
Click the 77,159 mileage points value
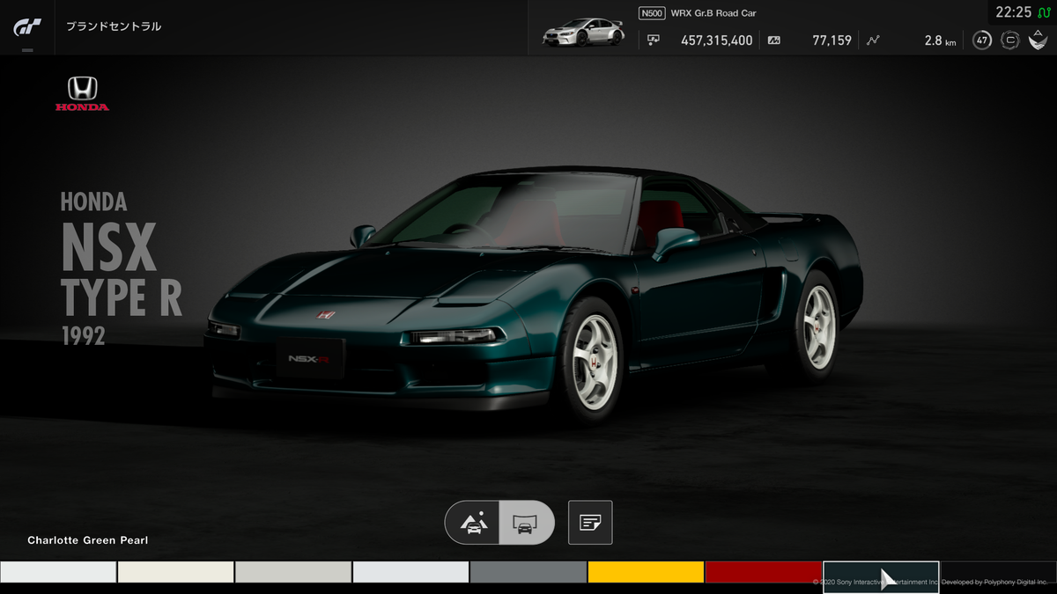point(832,40)
